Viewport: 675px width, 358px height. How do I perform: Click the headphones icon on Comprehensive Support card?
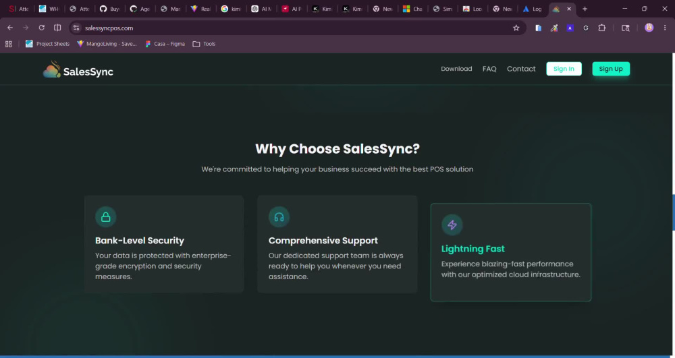pyautogui.click(x=279, y=217)
